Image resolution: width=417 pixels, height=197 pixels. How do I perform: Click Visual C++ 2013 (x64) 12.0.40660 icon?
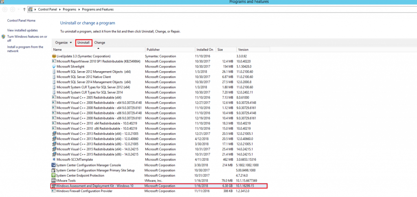click(x=54, y=139)
